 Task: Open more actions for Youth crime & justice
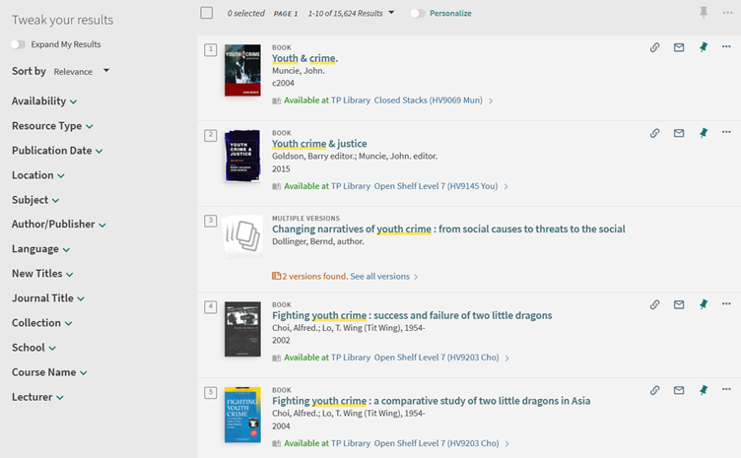point(726,133)
